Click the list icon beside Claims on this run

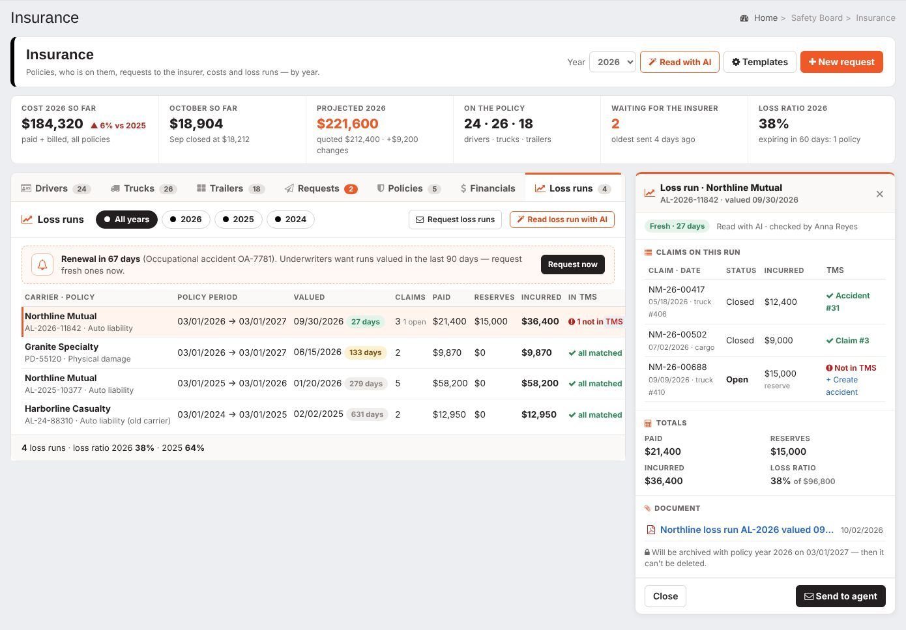coord(648,252)
